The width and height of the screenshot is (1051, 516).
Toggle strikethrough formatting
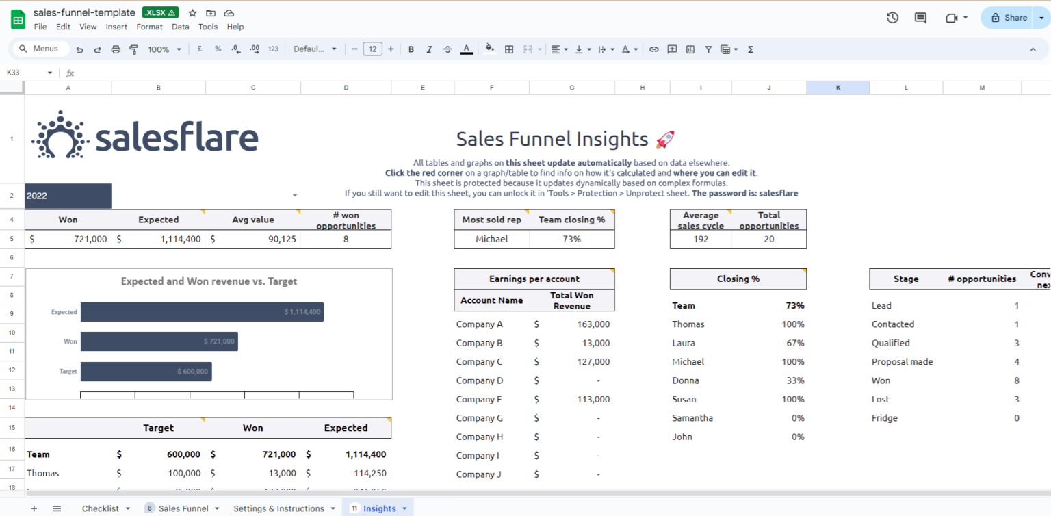447,49
